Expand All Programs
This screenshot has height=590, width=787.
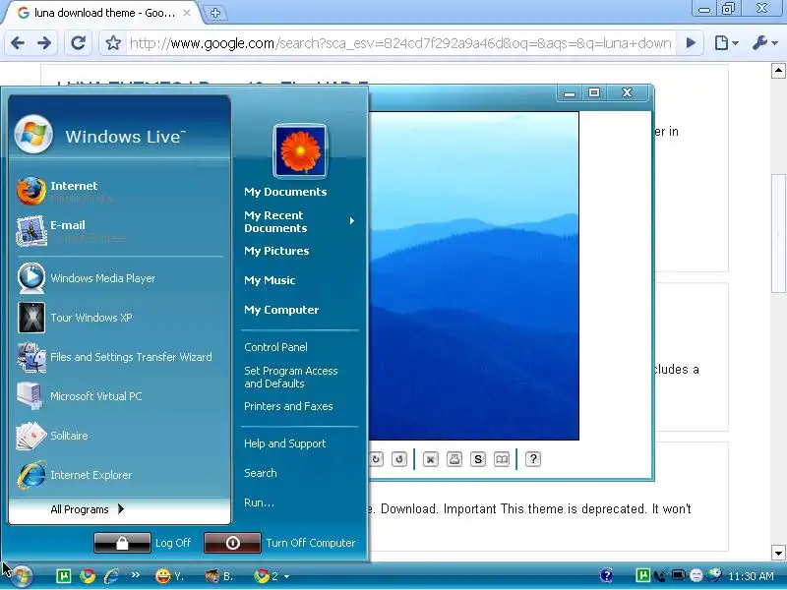tap(119, 509)
